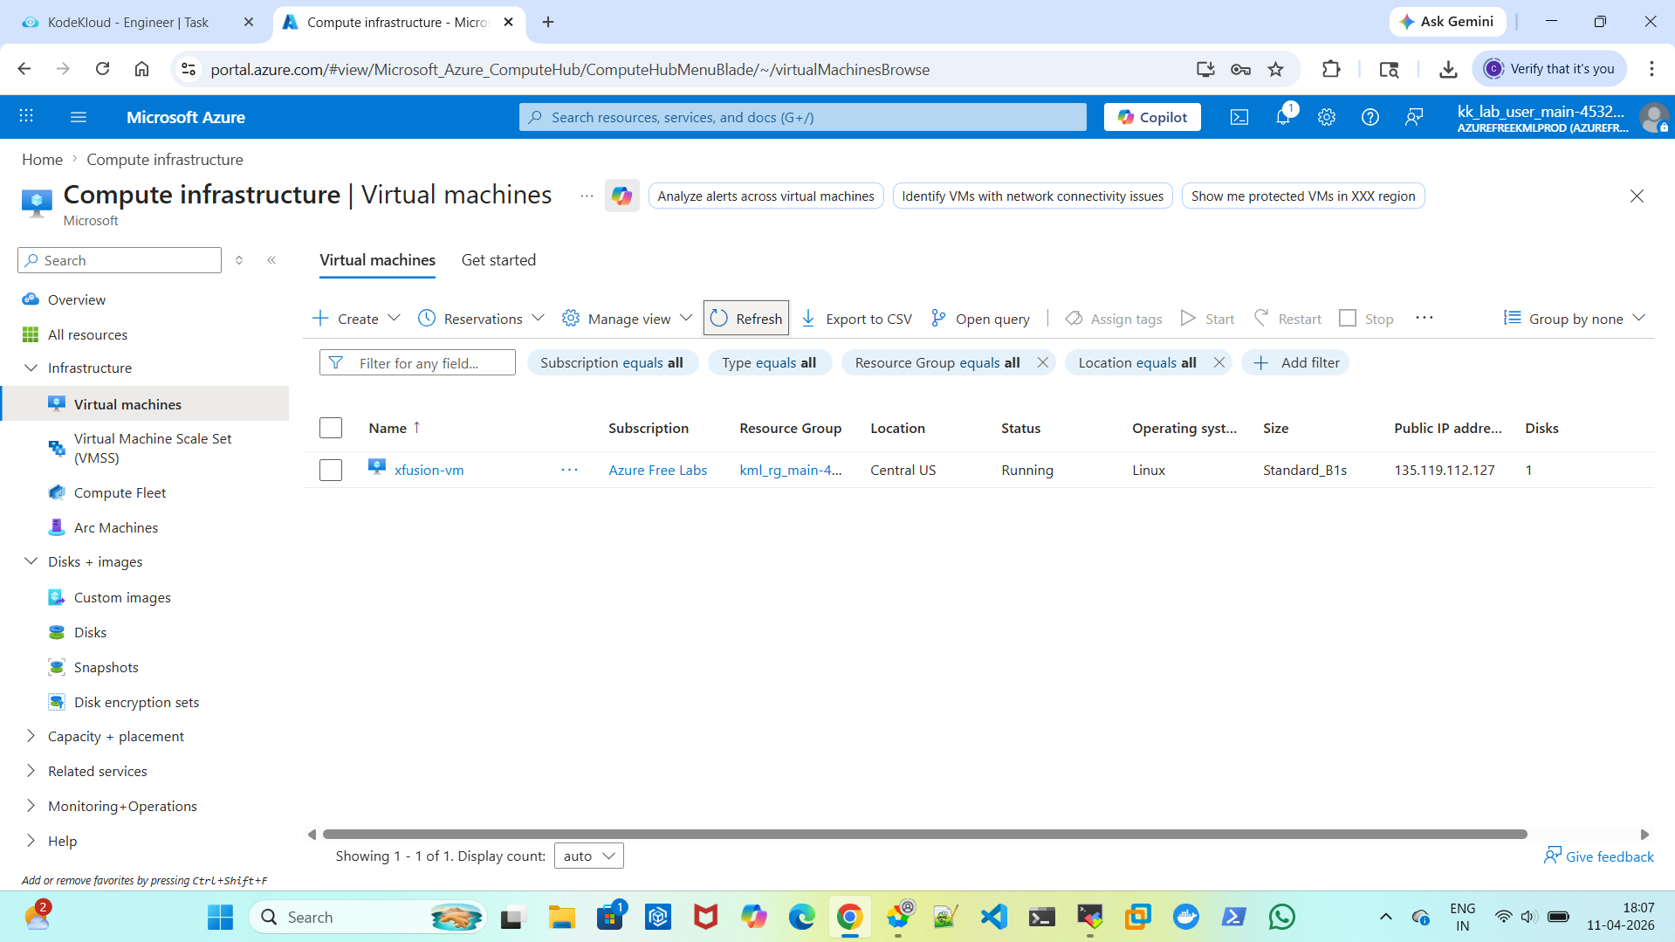
Task: Open the xfusion-vm link
Action: [429, 470]
